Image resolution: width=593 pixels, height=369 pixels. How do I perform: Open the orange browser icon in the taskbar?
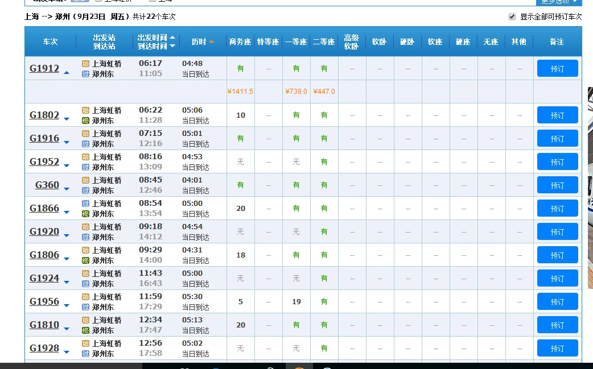298,367
